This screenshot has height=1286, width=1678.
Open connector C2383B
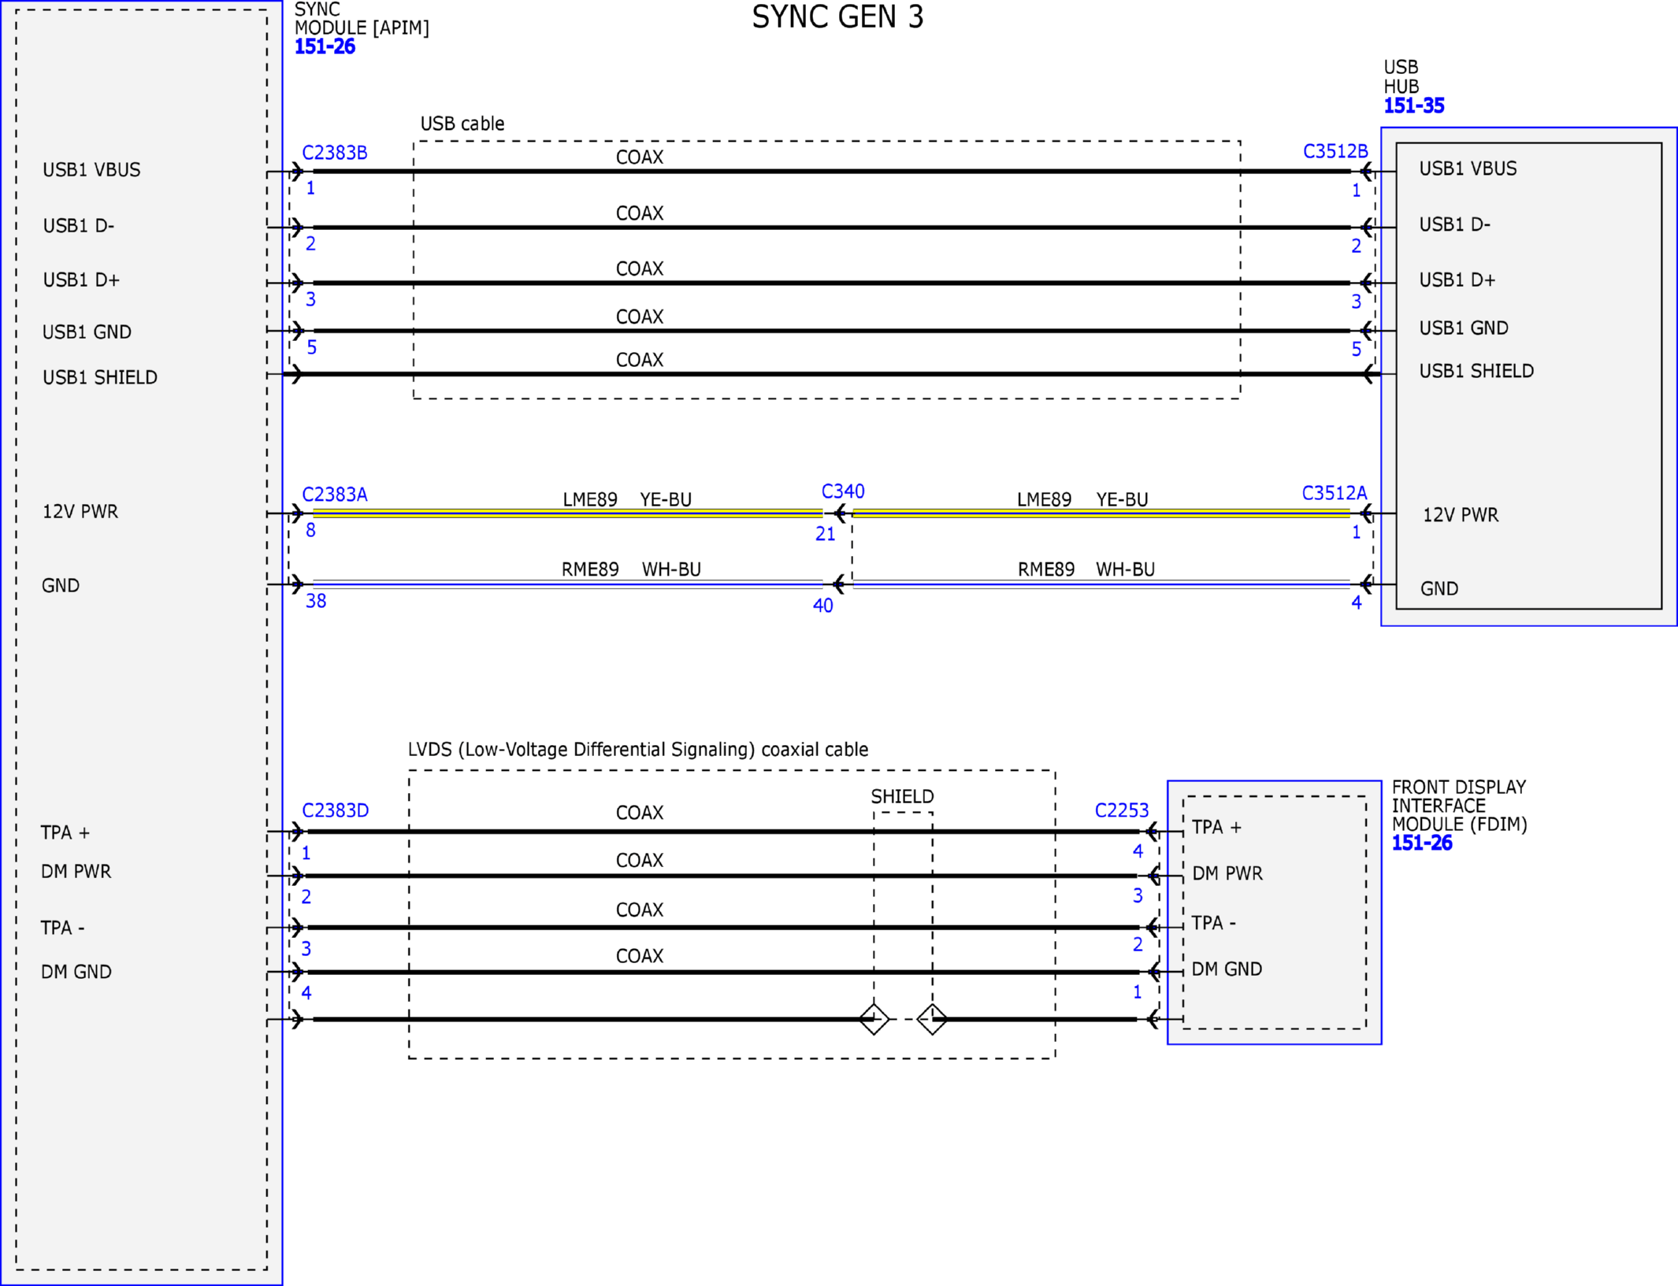pyautogui.click(x=335, y=153)
